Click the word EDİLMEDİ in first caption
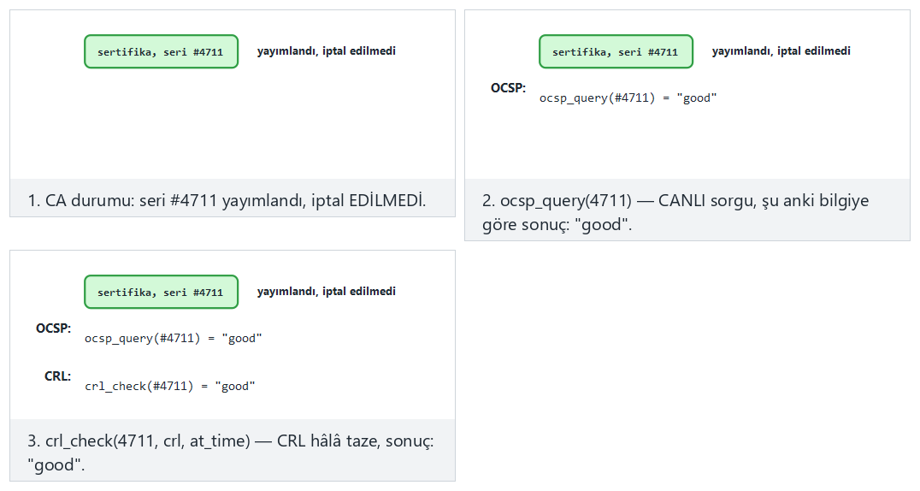Screen dimensions: 920x491 point(386,201)
